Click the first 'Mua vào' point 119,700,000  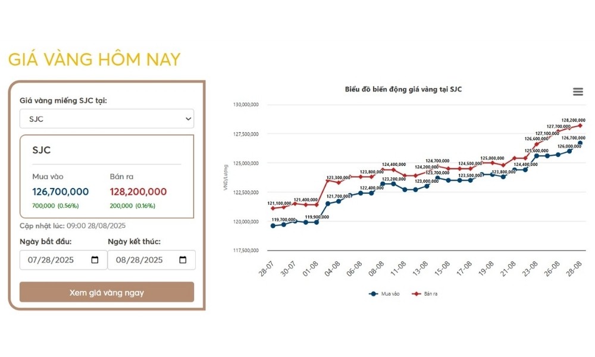click(x=273, y=226)
